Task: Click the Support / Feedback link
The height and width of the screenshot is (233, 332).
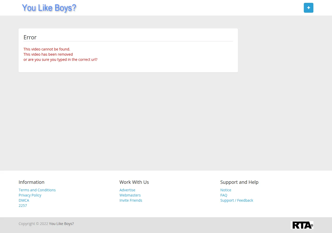Action: [237, 200]
